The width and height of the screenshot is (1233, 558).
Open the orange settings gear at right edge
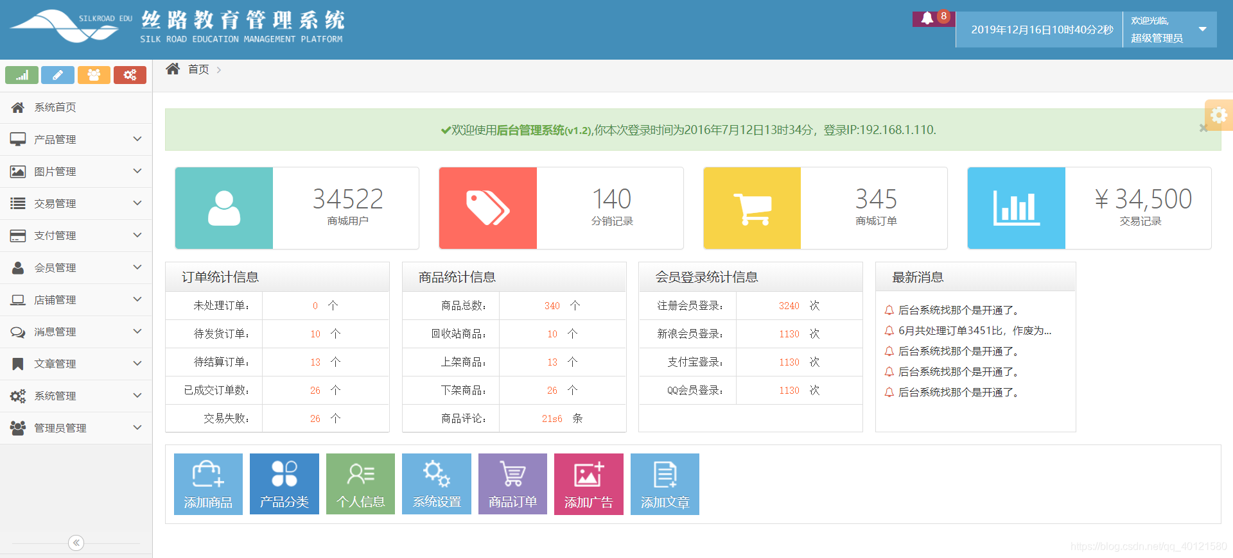point(1218,115)
